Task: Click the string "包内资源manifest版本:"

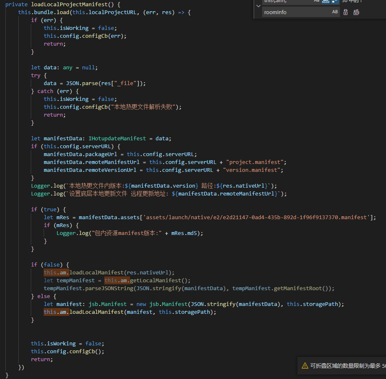Action: (x=127, y=233)
